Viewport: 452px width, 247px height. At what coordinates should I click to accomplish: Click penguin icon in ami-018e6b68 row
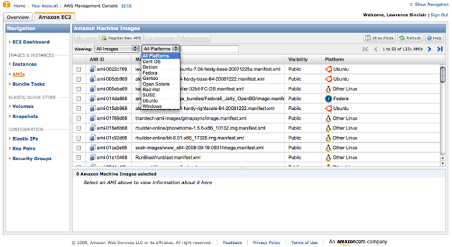328,128
